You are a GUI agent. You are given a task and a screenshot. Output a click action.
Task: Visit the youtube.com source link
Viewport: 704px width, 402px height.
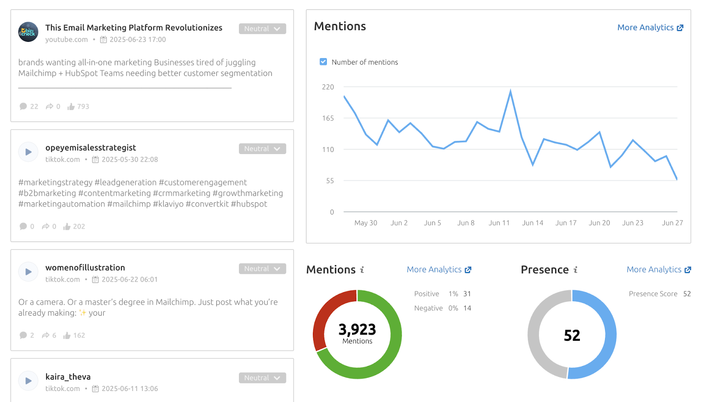point(66,39)
